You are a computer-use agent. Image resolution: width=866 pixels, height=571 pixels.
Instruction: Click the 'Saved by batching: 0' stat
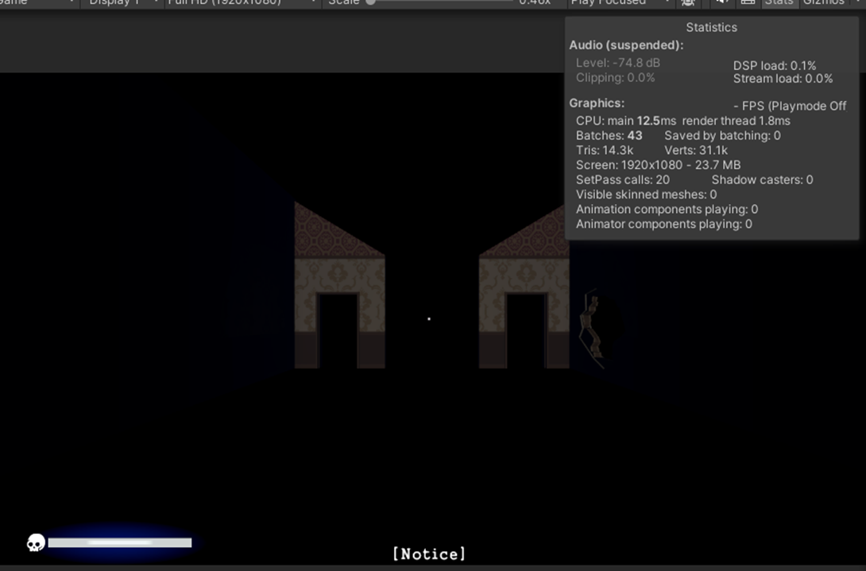(x=722, y=136)
